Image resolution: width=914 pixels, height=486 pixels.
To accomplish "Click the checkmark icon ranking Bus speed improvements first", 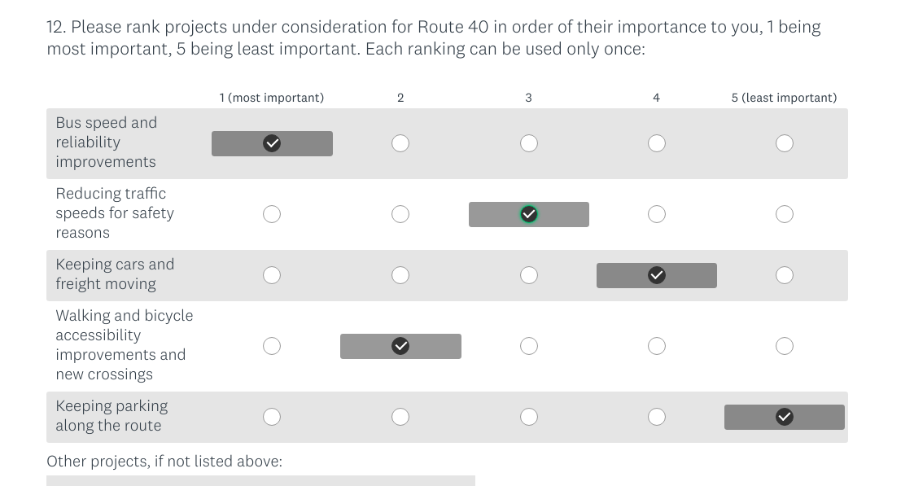I will click(272, 143).
